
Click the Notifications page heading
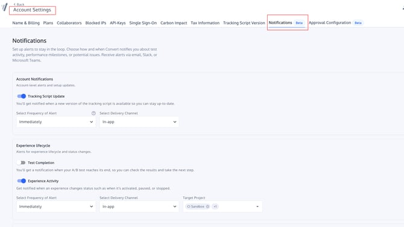30,41
